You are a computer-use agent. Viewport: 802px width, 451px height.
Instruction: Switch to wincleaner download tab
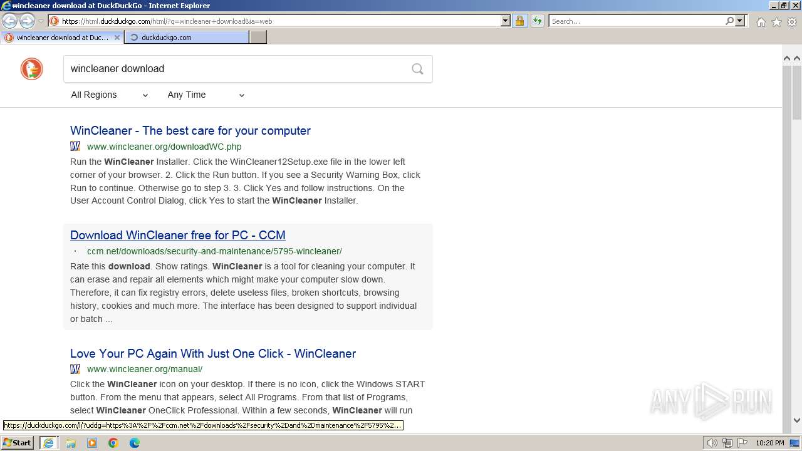coord(62,38)
